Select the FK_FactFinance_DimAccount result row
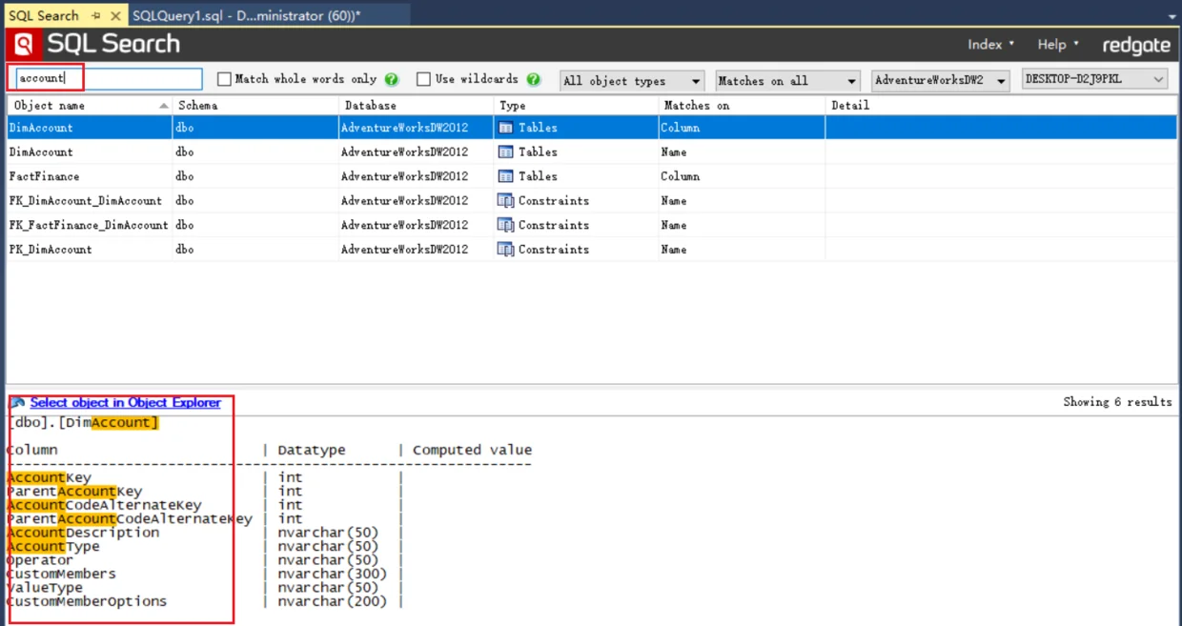Image resolution: width=1182 pixels, height=626 pixels. 592,225
